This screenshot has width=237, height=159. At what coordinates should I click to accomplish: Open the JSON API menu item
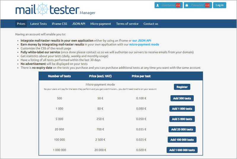pos(79,24)
